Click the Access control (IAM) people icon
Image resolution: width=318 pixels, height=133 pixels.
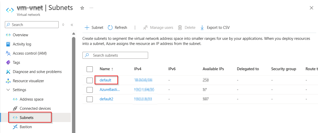click(x=8, y=53)
